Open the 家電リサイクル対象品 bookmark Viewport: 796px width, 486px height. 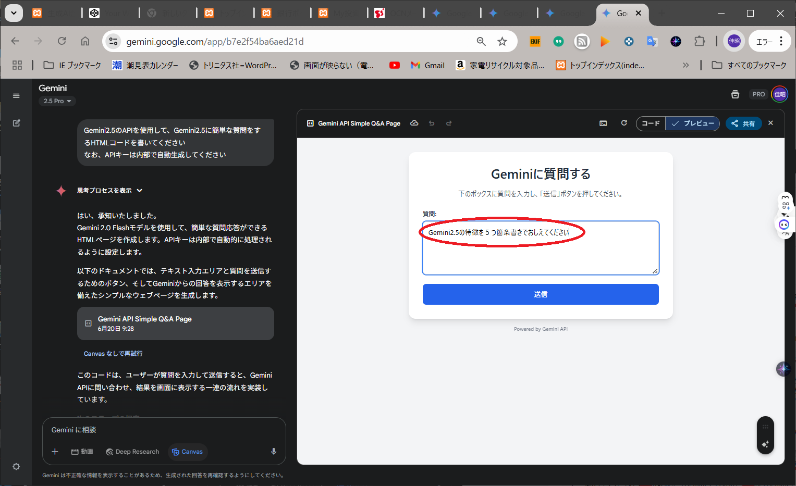point(500,65)
